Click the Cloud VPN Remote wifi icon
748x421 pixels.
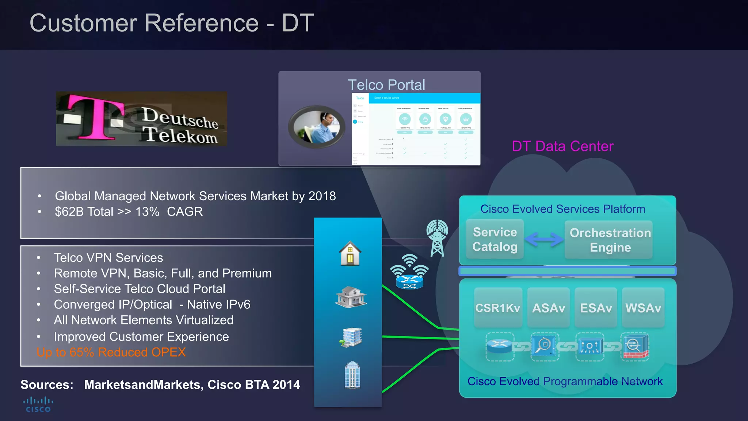click(x=405, y=119)
